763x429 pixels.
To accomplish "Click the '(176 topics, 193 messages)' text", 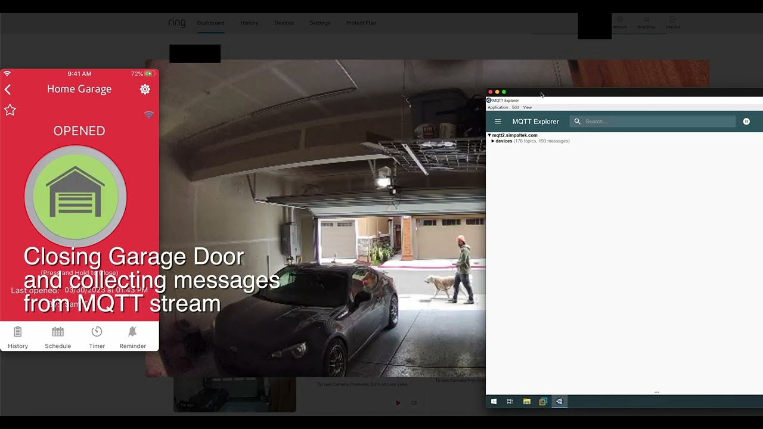I will tap(541, 141).
